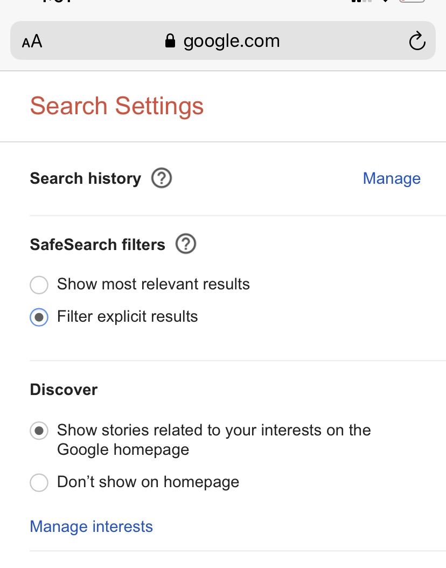Viewport: 446px width, 568px height.
Task: Click the 'Filter explicit results' label text
Action: (x=128, y=316)
